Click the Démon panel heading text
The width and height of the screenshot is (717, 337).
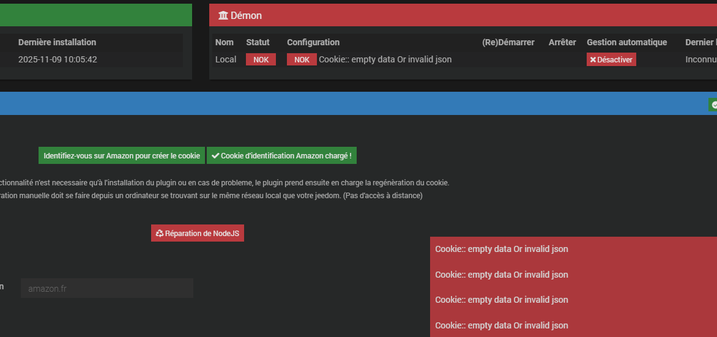pyautogui.click(x=246, y=16)
